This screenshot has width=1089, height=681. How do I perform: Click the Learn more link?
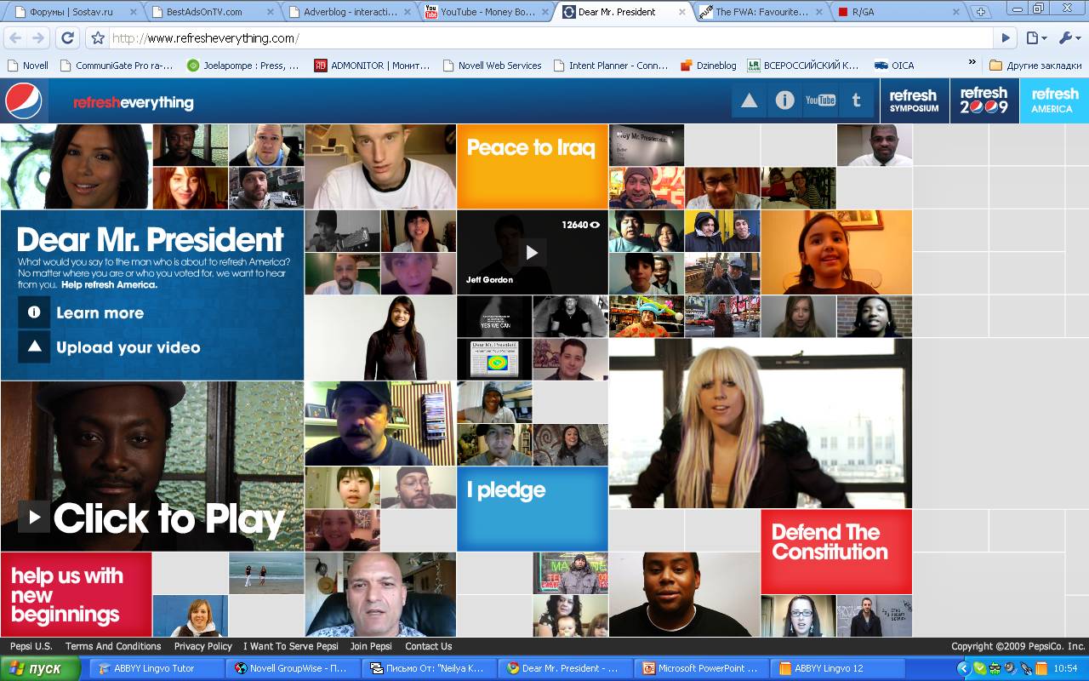[100, 312]
